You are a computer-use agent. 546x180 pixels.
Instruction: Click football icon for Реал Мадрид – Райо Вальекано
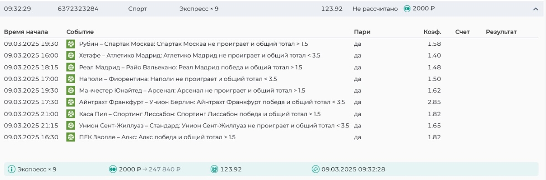[71, 67]
